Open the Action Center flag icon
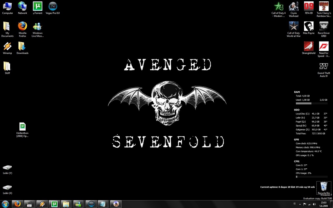 [304, 204]
